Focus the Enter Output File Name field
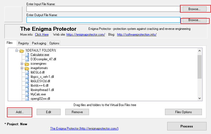The image size is (211, 134). [x=103, y=20]
